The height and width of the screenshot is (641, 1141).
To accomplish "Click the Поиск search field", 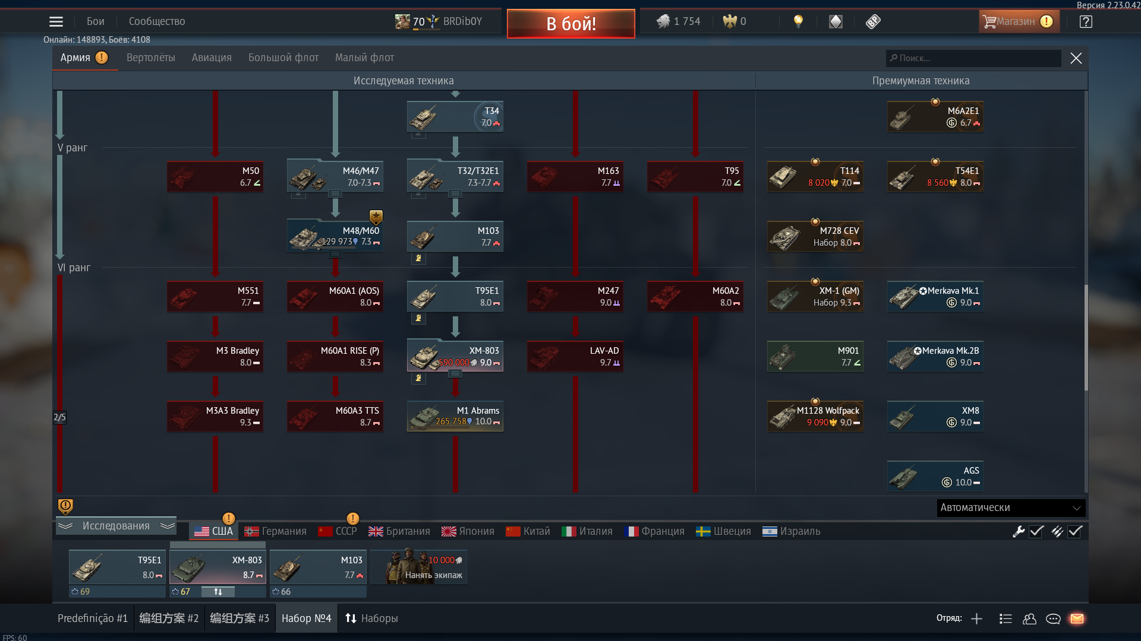I will (973, 58).
